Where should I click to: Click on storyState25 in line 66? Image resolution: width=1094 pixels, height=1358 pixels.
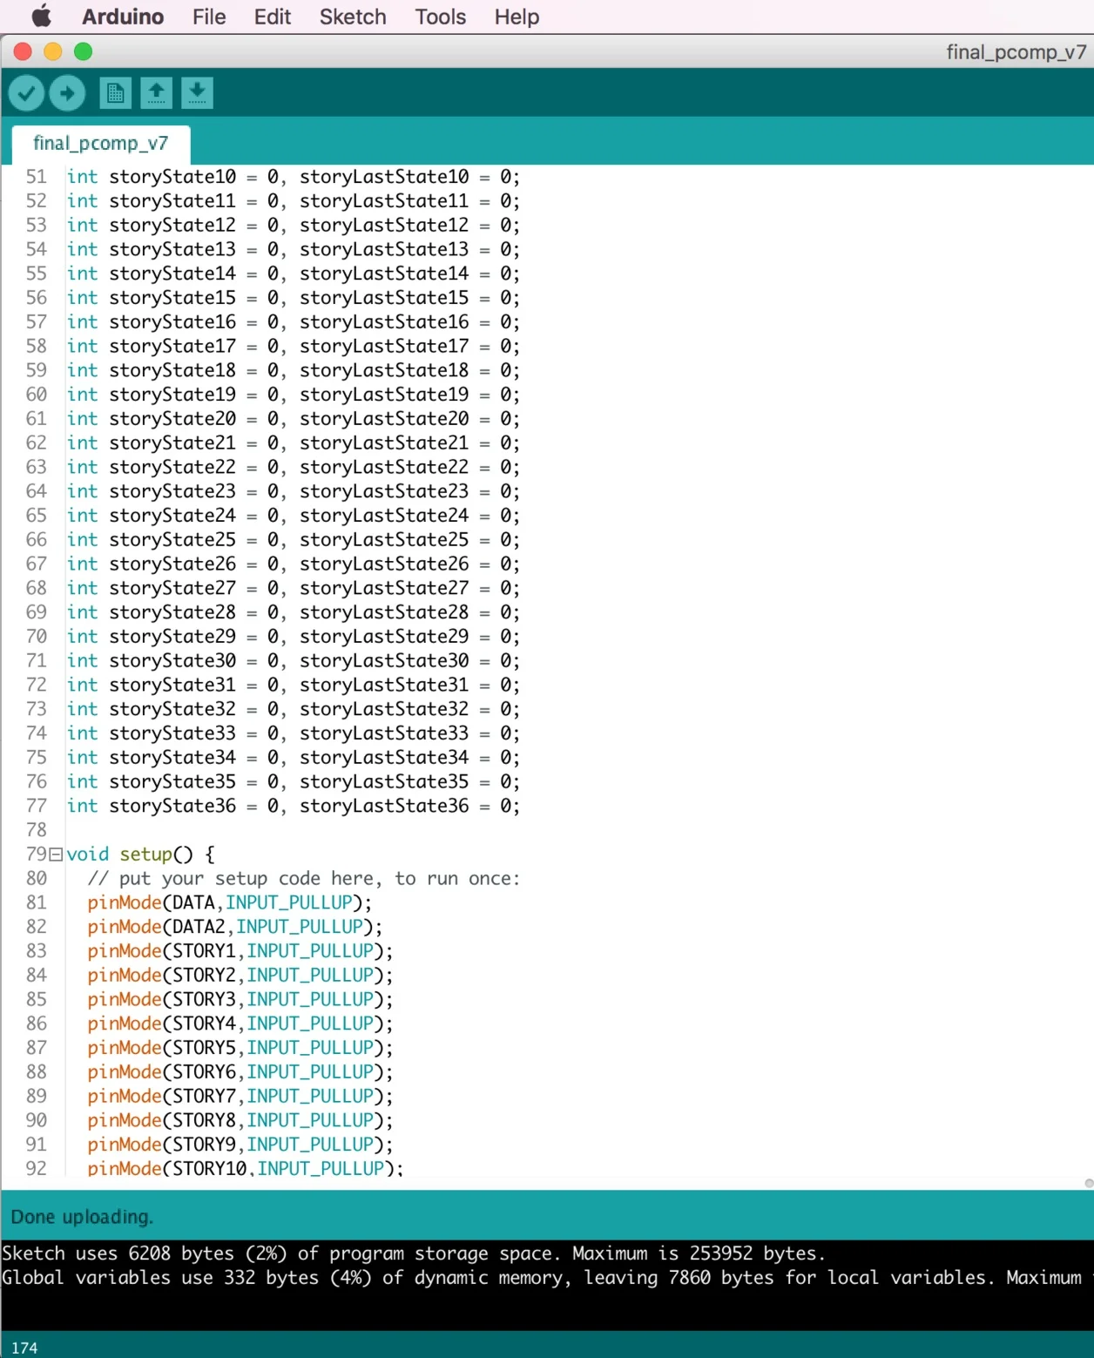172,540
